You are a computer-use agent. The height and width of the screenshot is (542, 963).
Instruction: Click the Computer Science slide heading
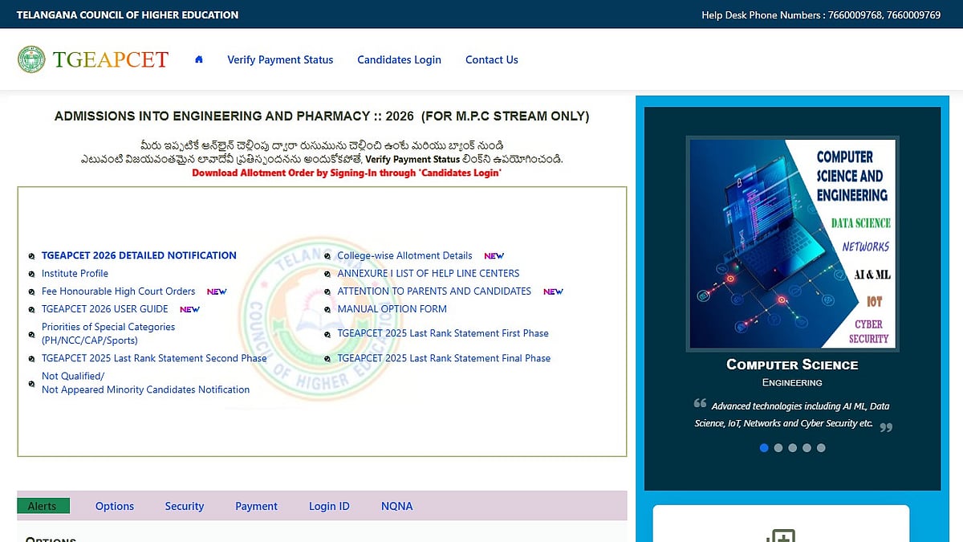(792, 365)
